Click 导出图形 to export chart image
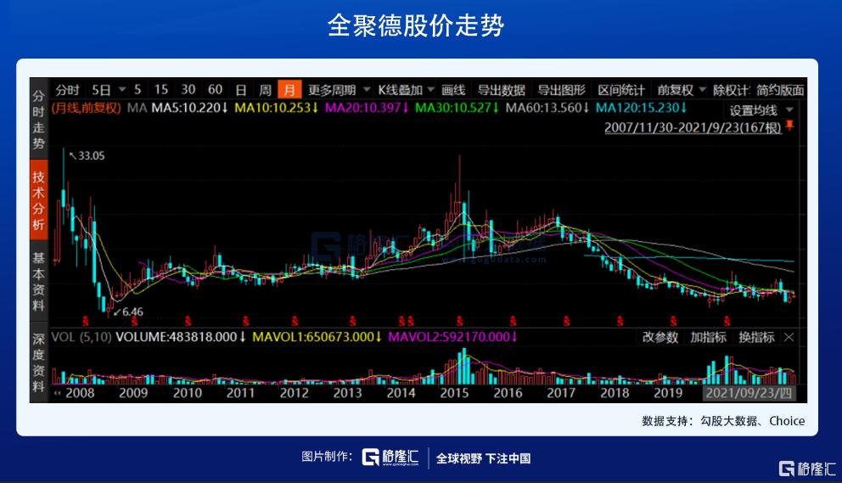The width and height of the screenshot is (842, 483). (561, 90)
